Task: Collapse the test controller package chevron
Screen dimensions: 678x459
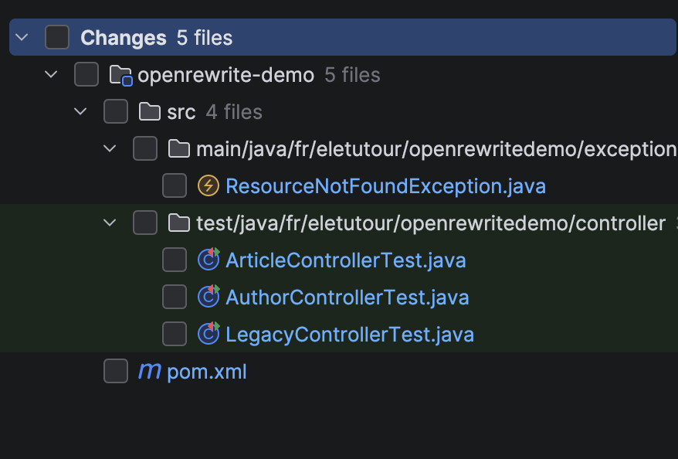Action: click(x=110, y=223)
